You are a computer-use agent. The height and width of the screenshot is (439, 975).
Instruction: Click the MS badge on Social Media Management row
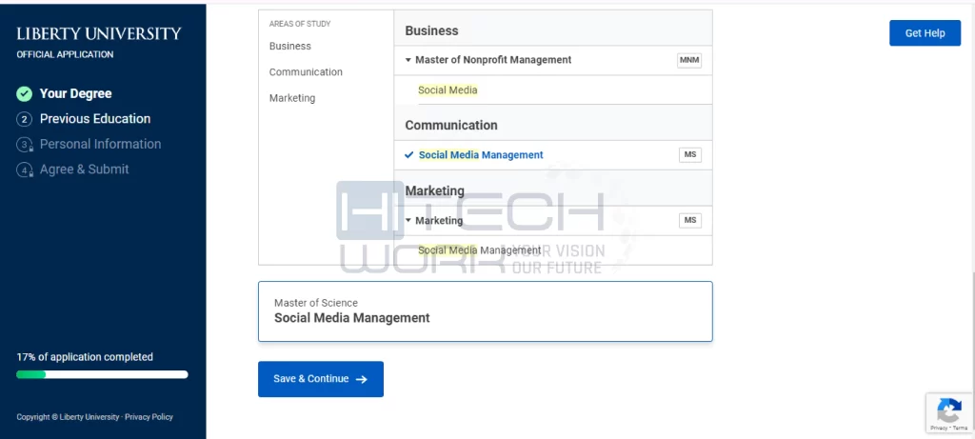pyautogui.click(x=690, y=155)
